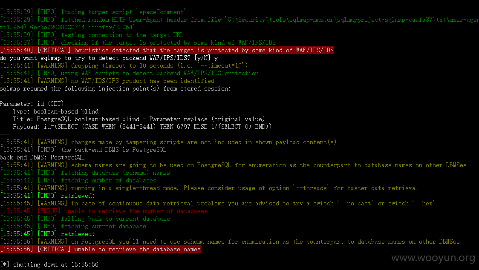
Task: Click "using WAF scripts to detect backend" line
Action: [x=130, y=73]
